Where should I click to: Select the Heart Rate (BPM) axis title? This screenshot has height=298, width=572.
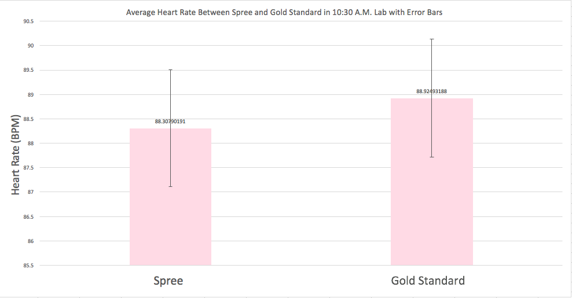[16, 154]
